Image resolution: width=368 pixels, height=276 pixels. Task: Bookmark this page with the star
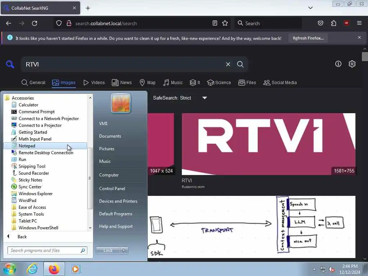point(225,23)
